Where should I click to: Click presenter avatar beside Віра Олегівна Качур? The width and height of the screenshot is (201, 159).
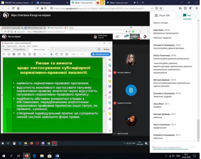pyautogui.click(x=6, y=15)
